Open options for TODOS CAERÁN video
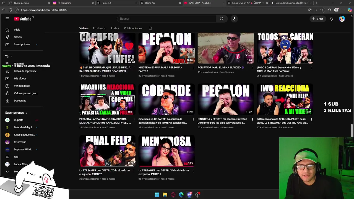Screen dimensions: 354x199 coord(311,68)
